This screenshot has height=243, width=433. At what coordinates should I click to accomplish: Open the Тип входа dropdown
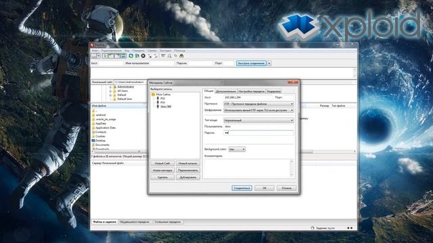point(258,120)
